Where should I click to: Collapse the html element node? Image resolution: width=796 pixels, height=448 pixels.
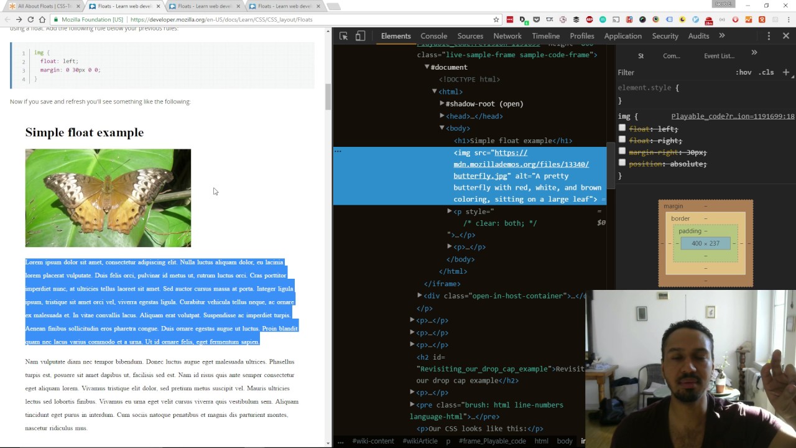click(x=434, y=91)
